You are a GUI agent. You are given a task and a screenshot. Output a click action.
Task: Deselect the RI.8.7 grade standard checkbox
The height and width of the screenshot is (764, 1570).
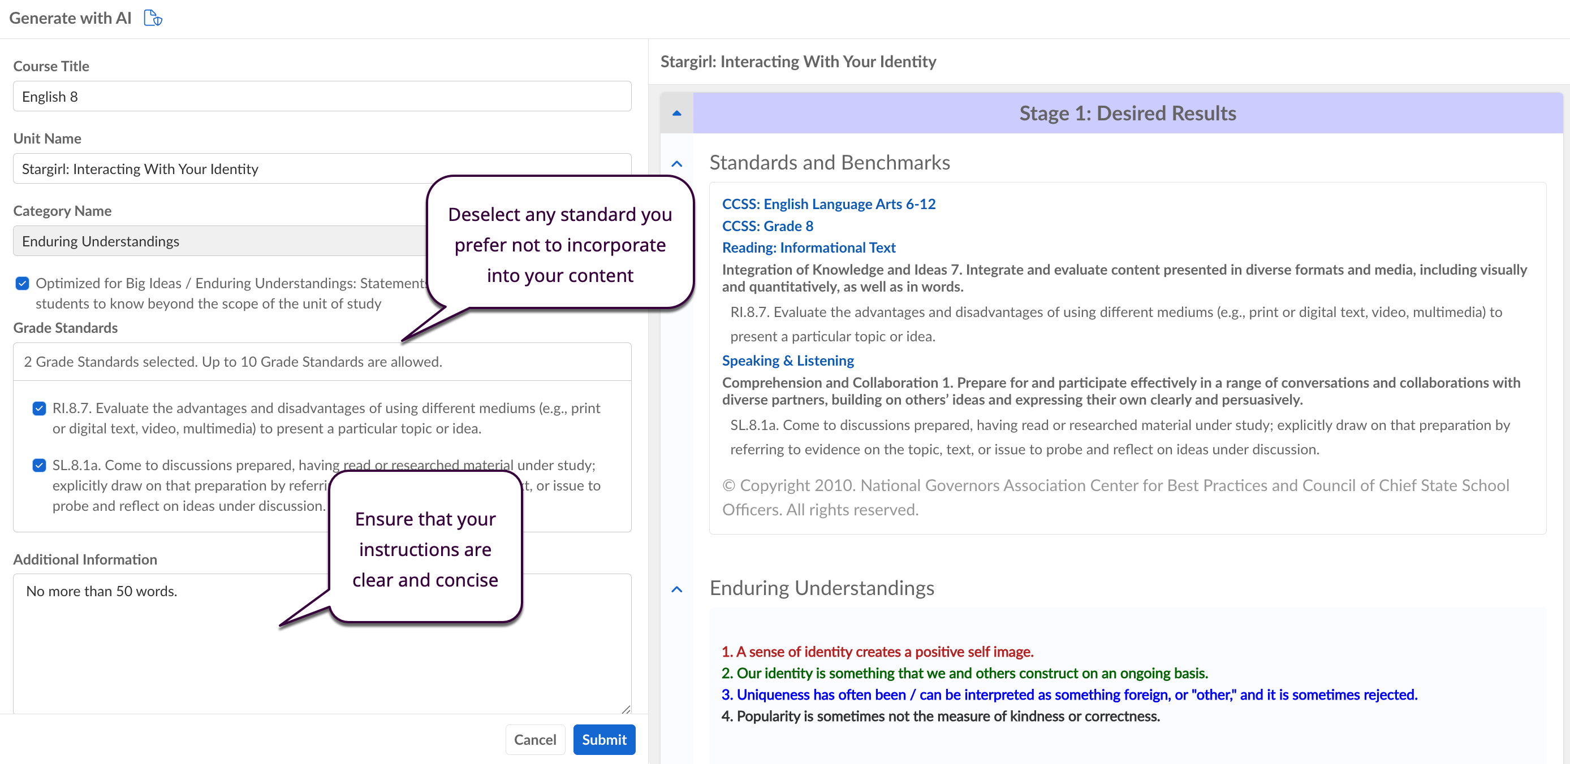coord(39,408)
